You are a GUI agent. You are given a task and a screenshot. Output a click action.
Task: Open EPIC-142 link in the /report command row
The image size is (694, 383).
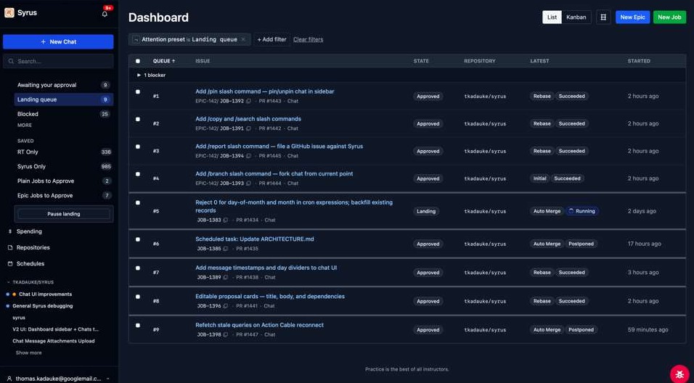point(206,156)
